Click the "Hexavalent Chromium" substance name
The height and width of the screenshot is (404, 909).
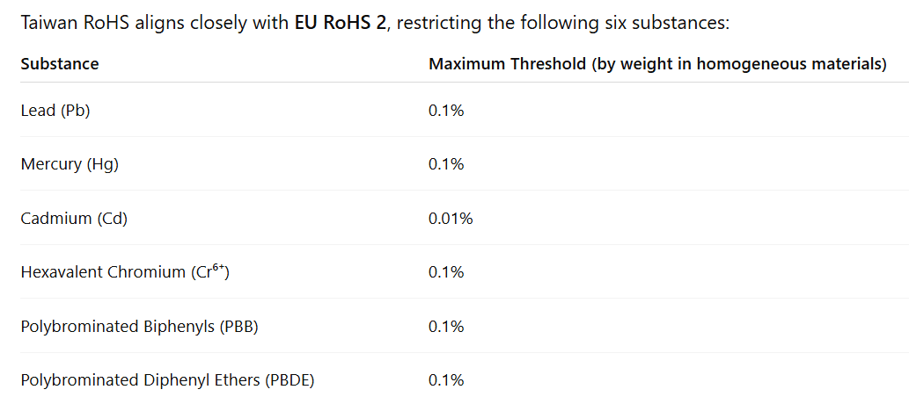(x=104, y=272)
